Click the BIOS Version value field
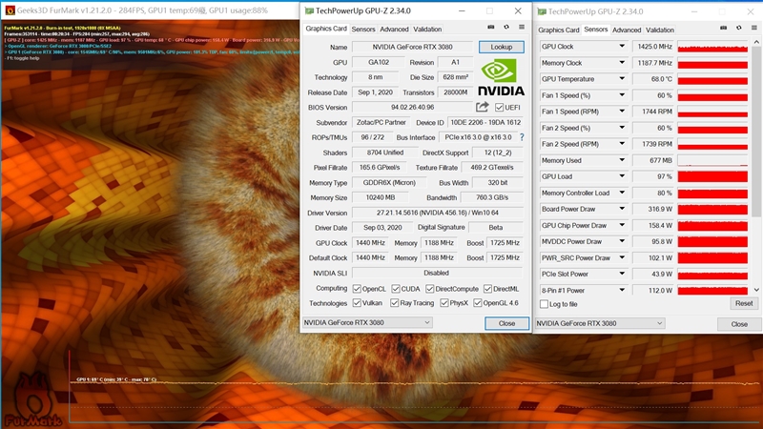 412,107
